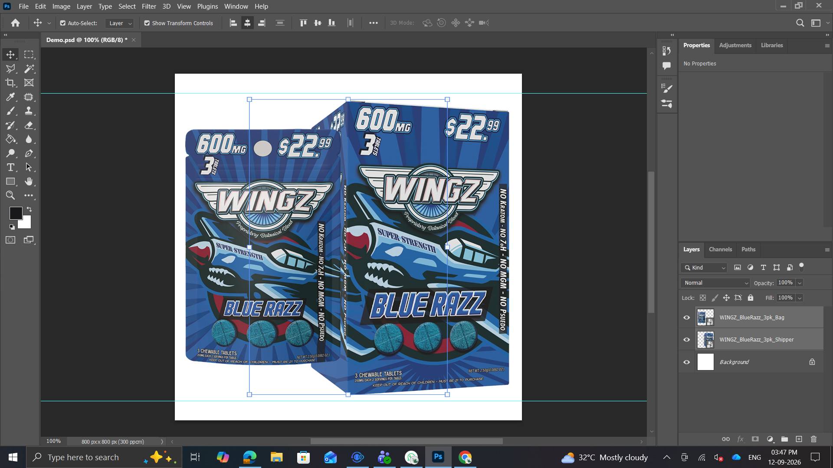The height and width of the screenshot is (468, 833).
Task: Switch to the Channels tab
Action: point(720,250)
